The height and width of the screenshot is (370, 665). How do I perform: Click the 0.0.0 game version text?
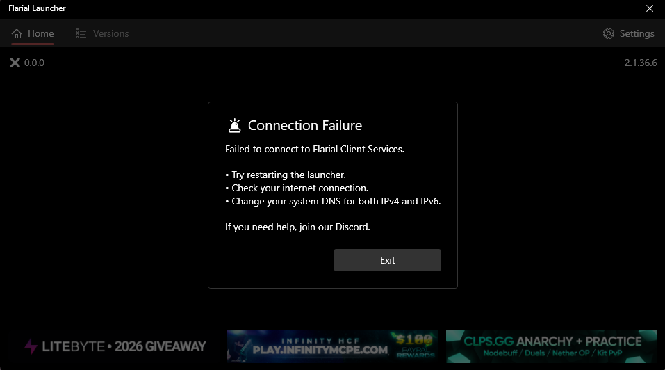34,63
